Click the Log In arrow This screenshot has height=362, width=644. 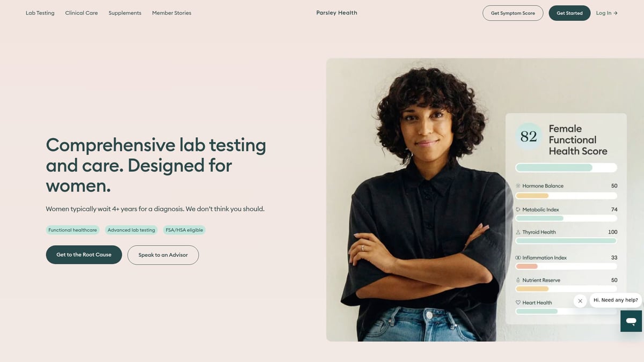click(616, 13)
